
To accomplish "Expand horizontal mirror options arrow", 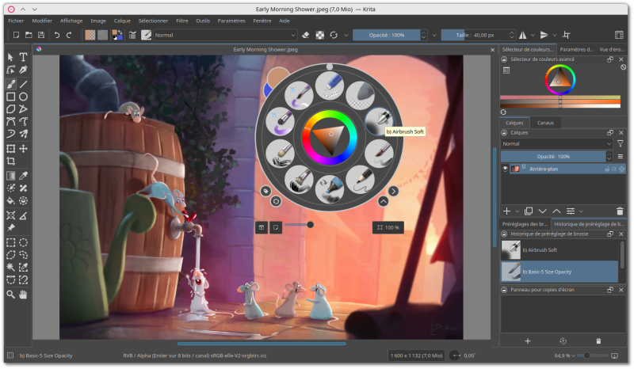I will 533,35.
